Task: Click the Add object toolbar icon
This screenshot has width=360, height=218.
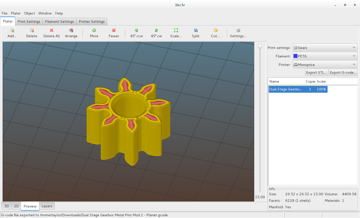Action: [x=12, y=30]
